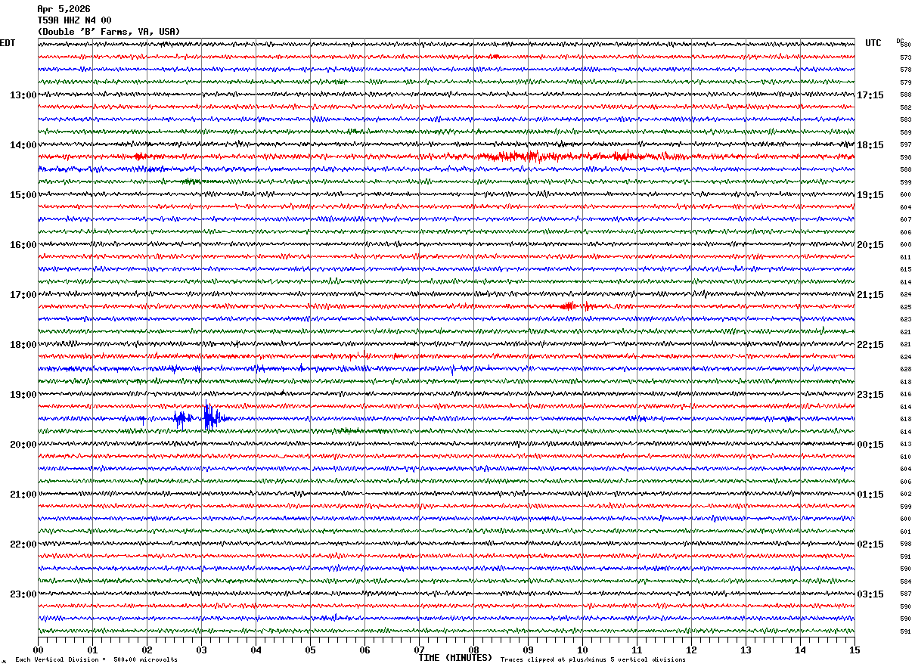Click the DC offset value 597
Viewport: 915px width, 670px height.
[x=905, y=144]
